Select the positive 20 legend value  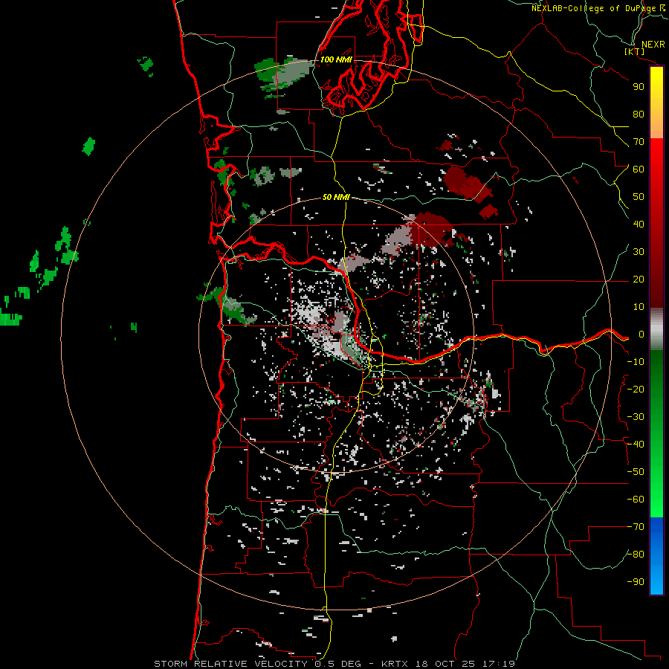(x=639, y=279)
